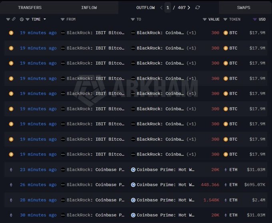Click the 448.366 value cell
The image size is (272, 223).
tap(210, 185)
